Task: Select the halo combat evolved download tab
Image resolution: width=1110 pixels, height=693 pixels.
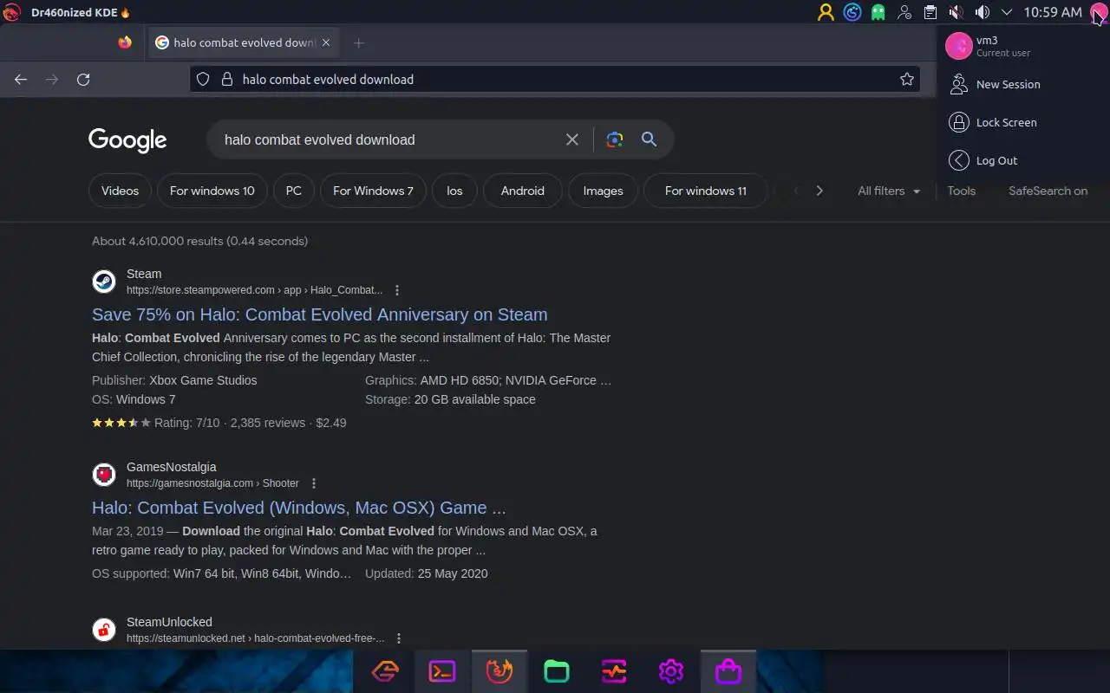Action: [x=243, y=42]
